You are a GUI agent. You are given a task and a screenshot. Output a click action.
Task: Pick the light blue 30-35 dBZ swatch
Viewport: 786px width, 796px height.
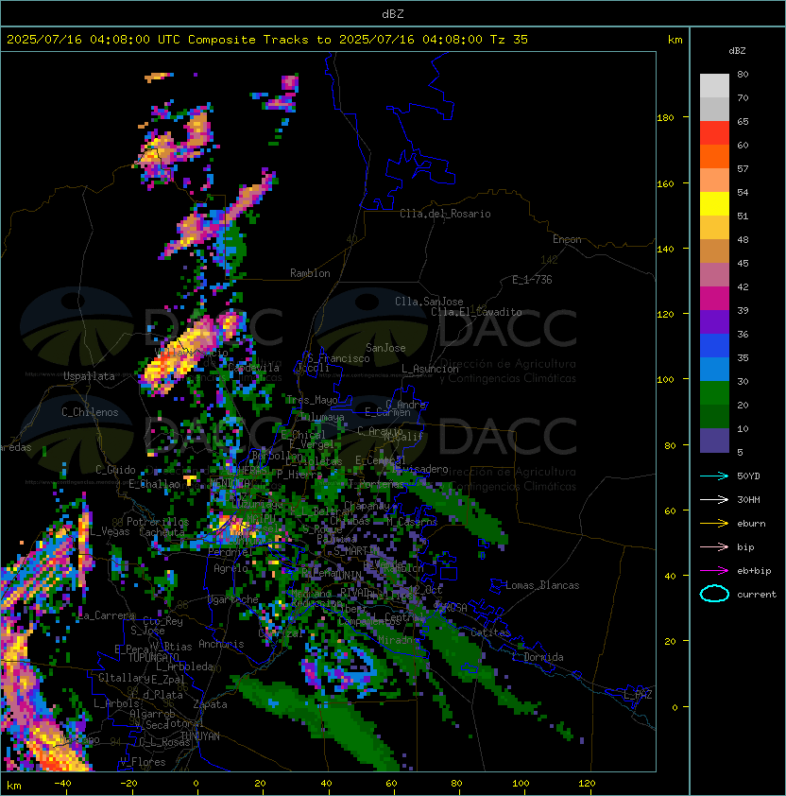[x=714, y=370]
